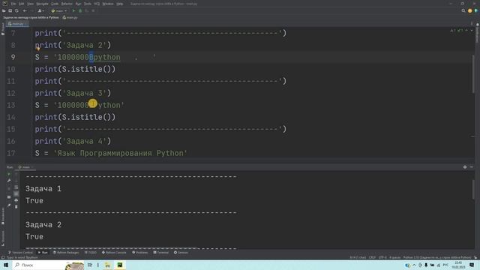
Task: Open the View menu
Action: (x=30, y=4)
